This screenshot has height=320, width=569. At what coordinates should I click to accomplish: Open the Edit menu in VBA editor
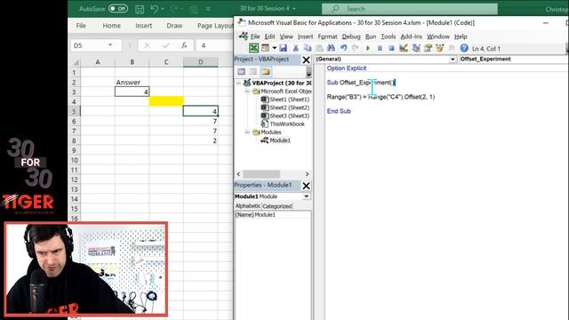[x=269, y=36]
